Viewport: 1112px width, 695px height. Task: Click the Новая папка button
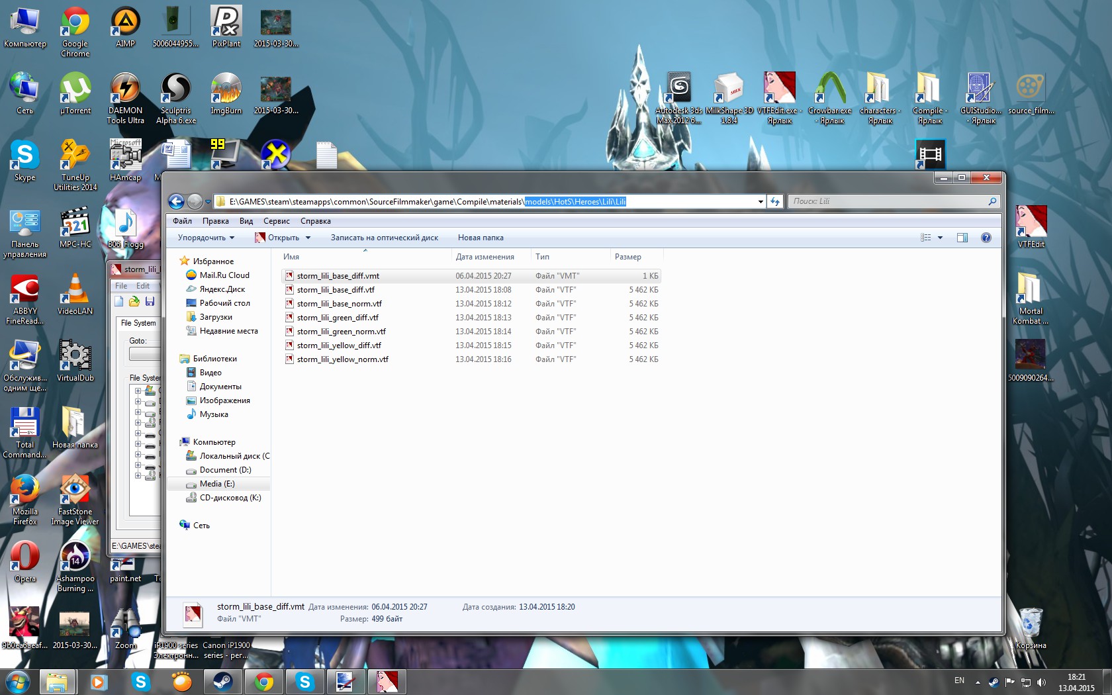point(481,238)
